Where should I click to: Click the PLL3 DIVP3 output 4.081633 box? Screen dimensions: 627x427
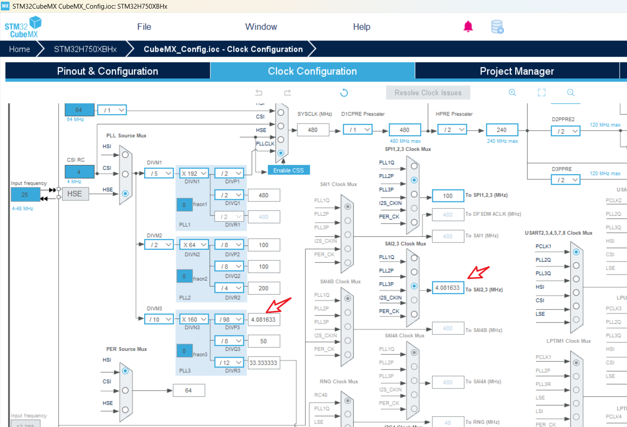[264, 320]
